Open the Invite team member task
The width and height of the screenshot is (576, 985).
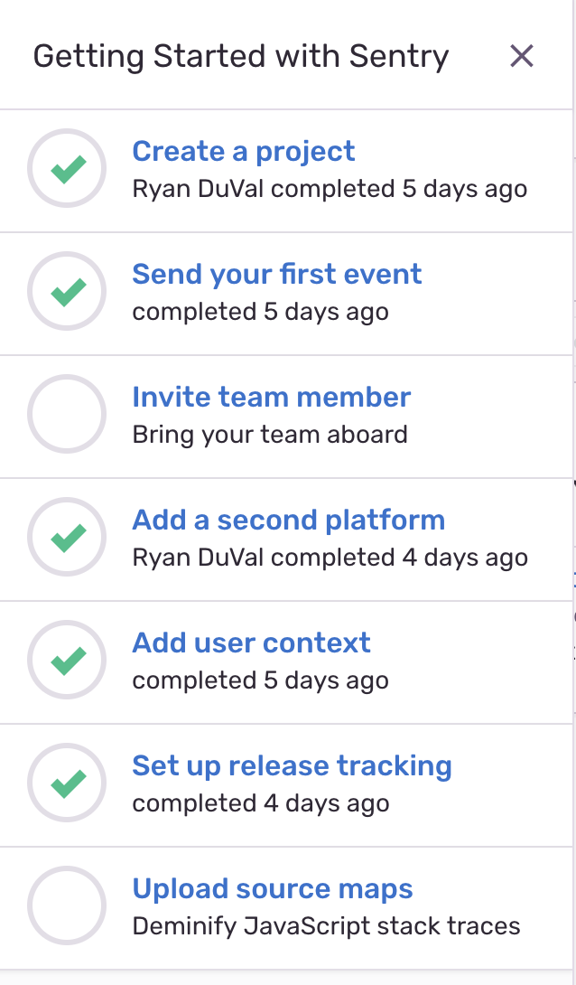click(271, 397)
